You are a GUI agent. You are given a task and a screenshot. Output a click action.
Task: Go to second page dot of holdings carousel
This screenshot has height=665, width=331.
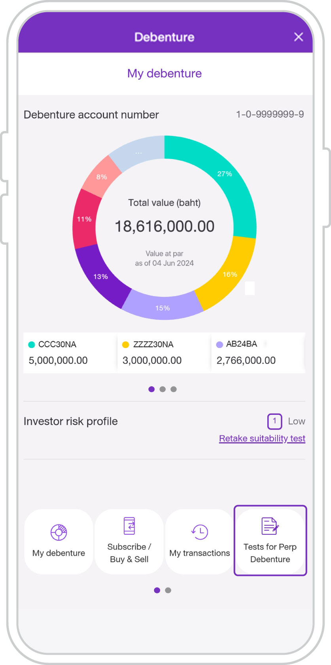[163, 389]
